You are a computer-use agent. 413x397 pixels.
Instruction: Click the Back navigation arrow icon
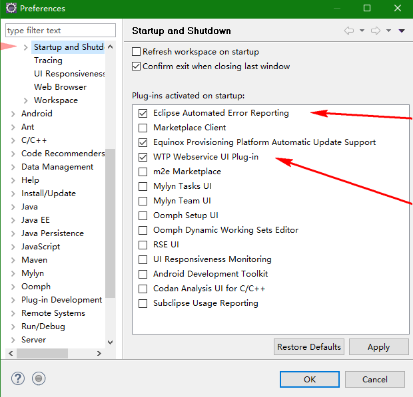pos(349,31)
